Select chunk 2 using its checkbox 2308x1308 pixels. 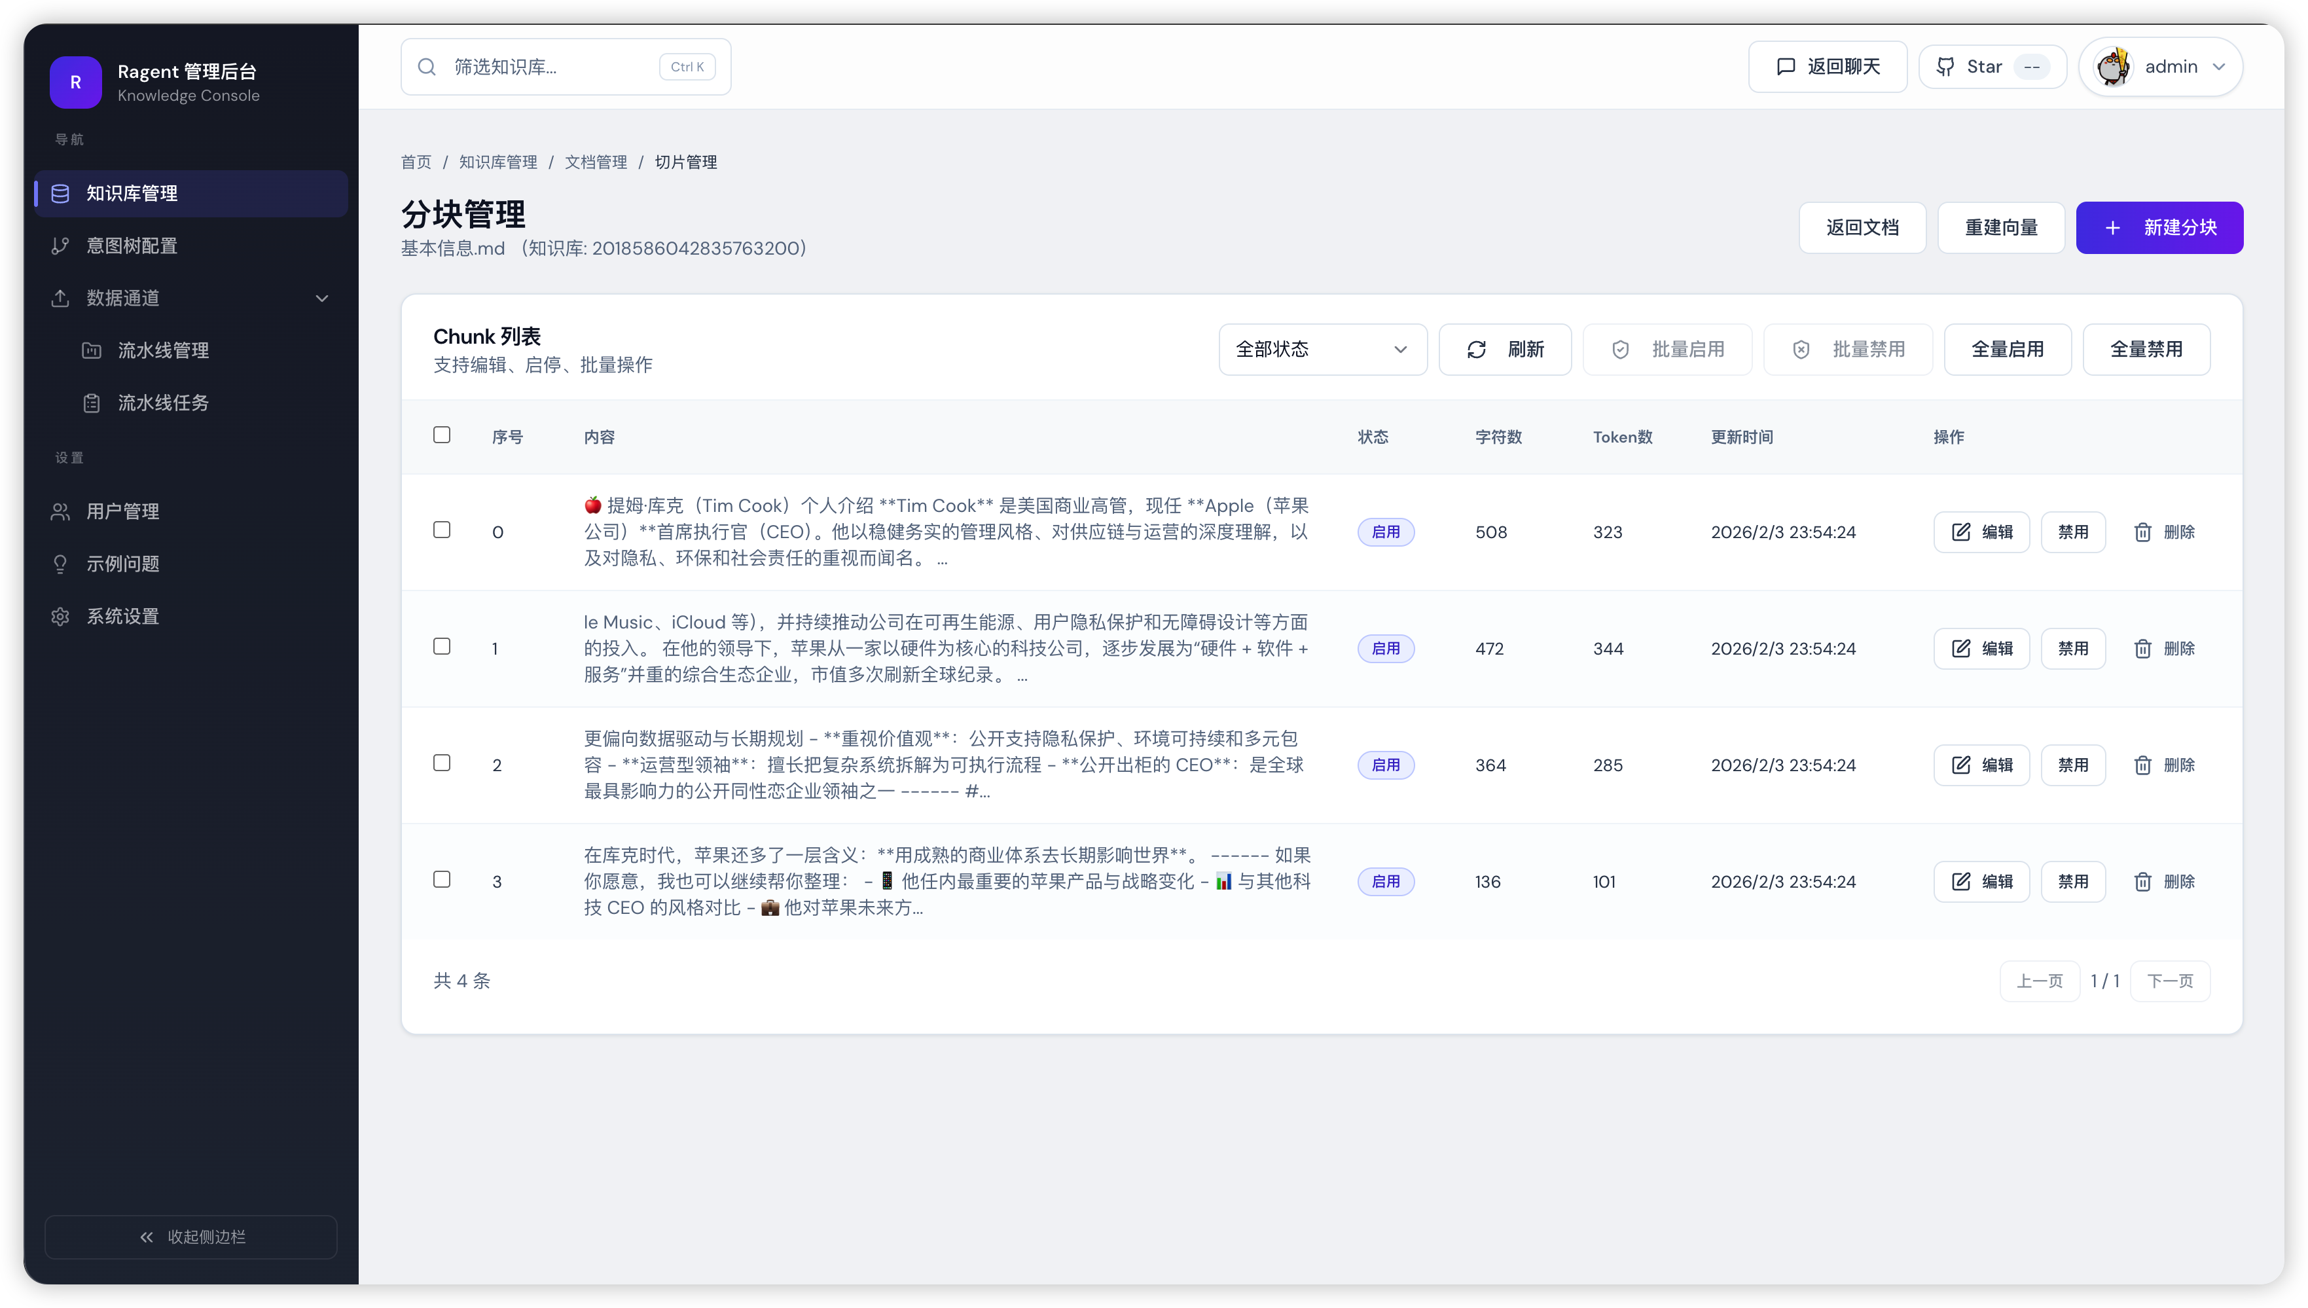tap(442, 763)
